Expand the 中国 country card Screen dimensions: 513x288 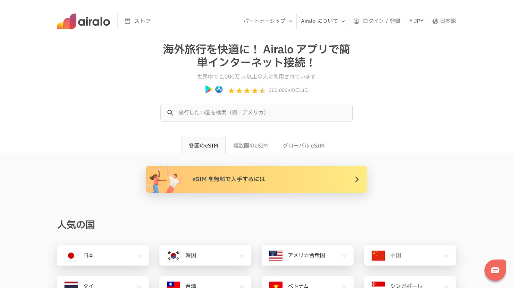click(410, 255)
